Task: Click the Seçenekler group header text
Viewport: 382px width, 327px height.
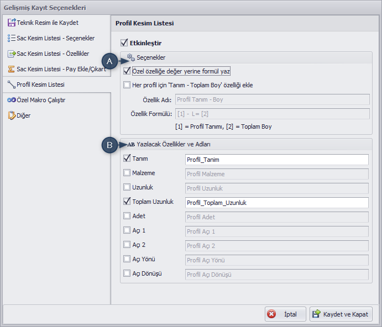Action: point(151,57)
